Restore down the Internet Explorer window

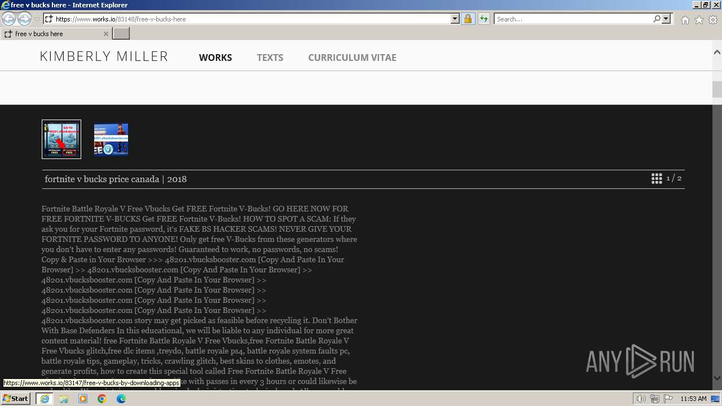706,5
